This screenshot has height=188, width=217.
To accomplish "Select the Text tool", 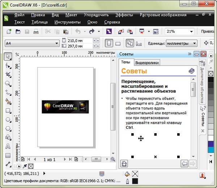I will (x=8, y=147).
